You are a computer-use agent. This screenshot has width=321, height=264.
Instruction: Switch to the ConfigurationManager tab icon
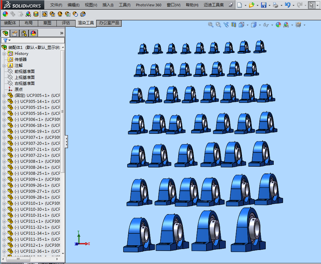pyautogui.click(x=24, y=33)
